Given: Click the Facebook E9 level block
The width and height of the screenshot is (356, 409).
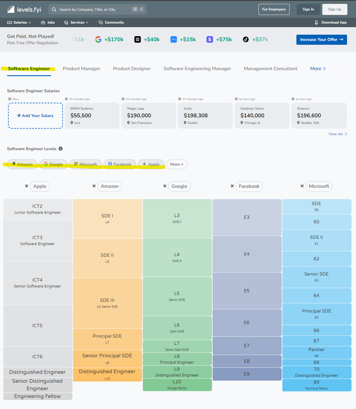Looking at the screenshot, I should click(247, 374).
